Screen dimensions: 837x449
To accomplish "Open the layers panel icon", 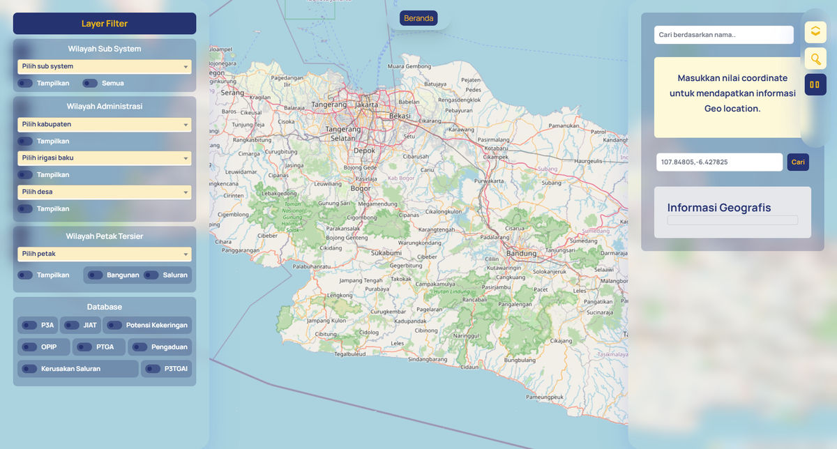I will coord(815,32).
